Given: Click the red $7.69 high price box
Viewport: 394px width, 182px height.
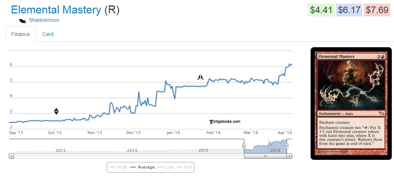Looking at the screenshot, I should click(x=377, y=10).
